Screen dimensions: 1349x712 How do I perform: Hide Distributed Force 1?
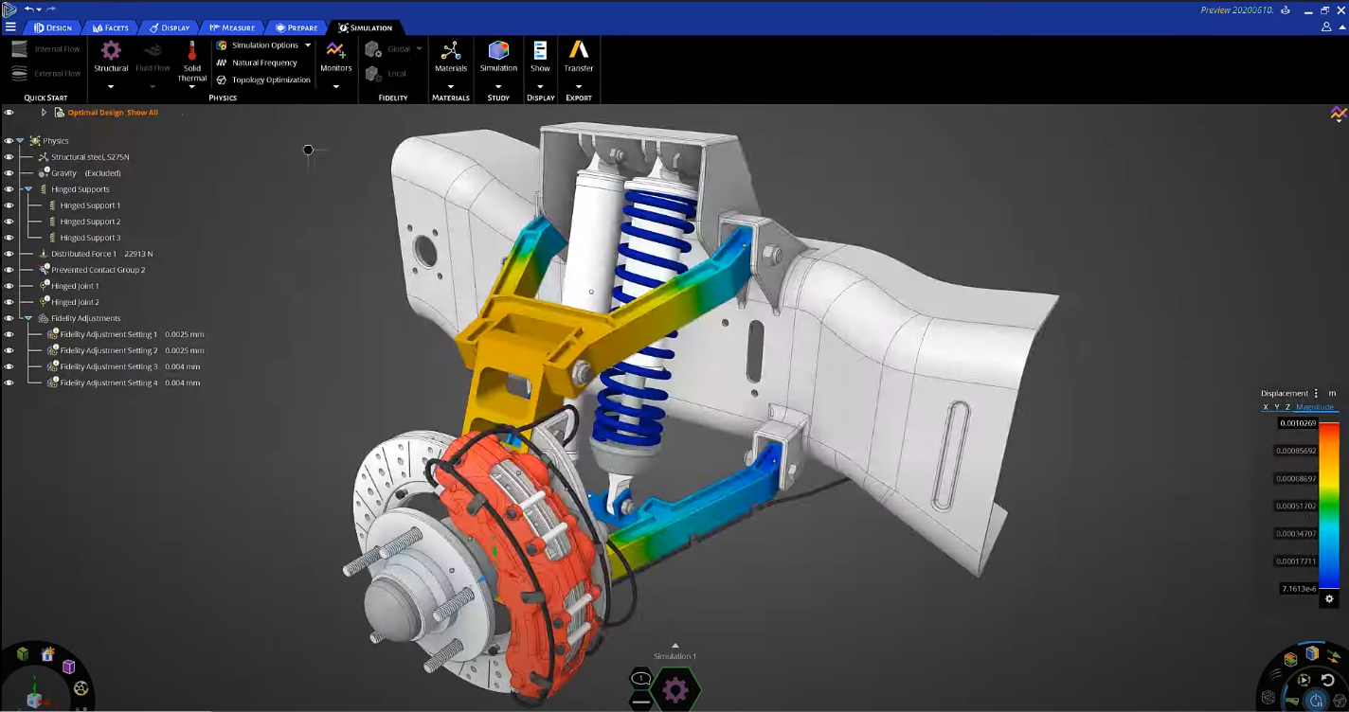click(9, 254)
